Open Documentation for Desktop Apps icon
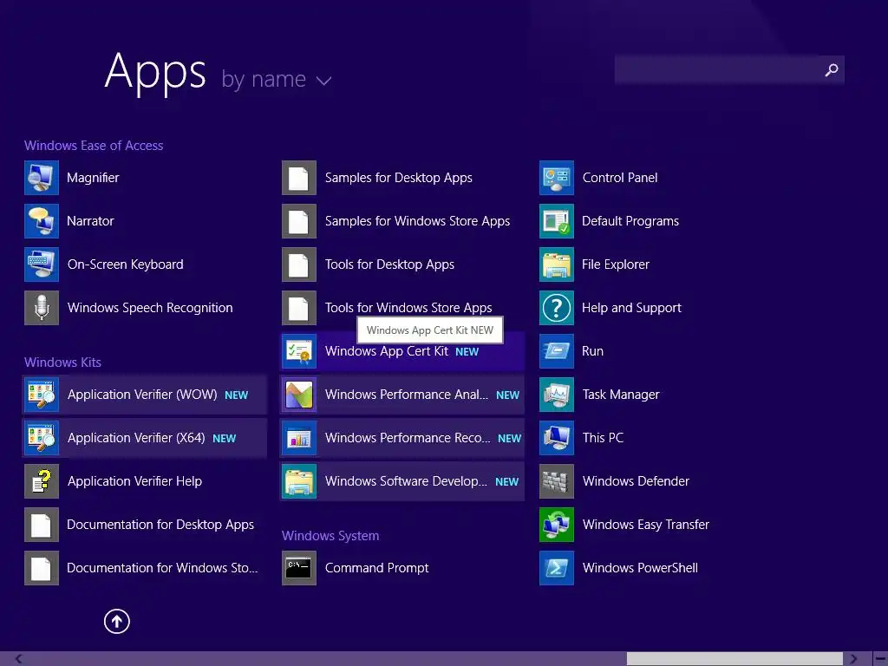 (x=42, y=525)
